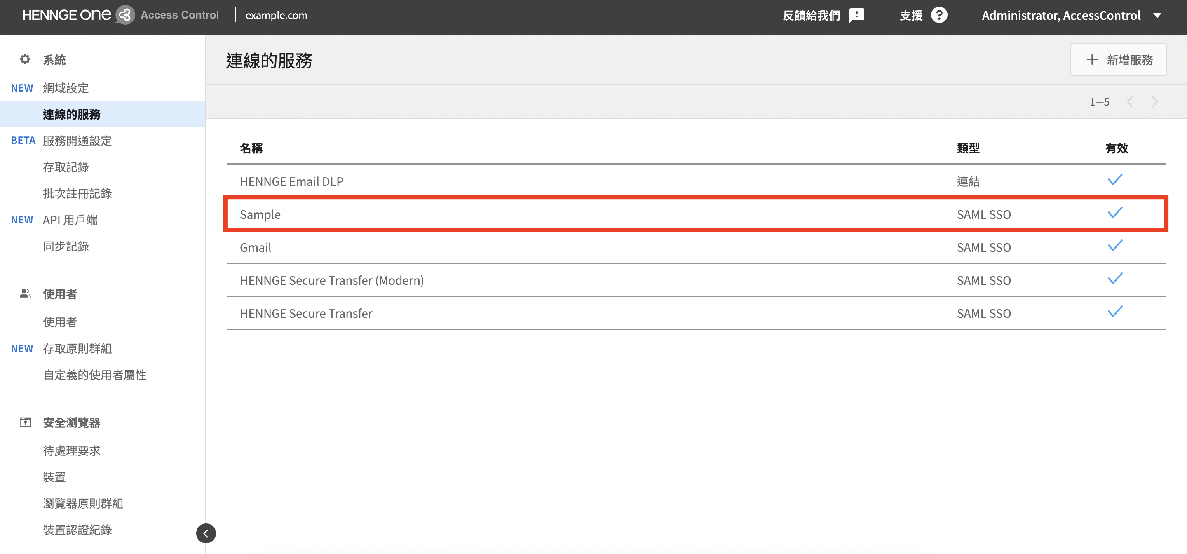
Task: Click the 反饋給我們 link
Action: 811,15
